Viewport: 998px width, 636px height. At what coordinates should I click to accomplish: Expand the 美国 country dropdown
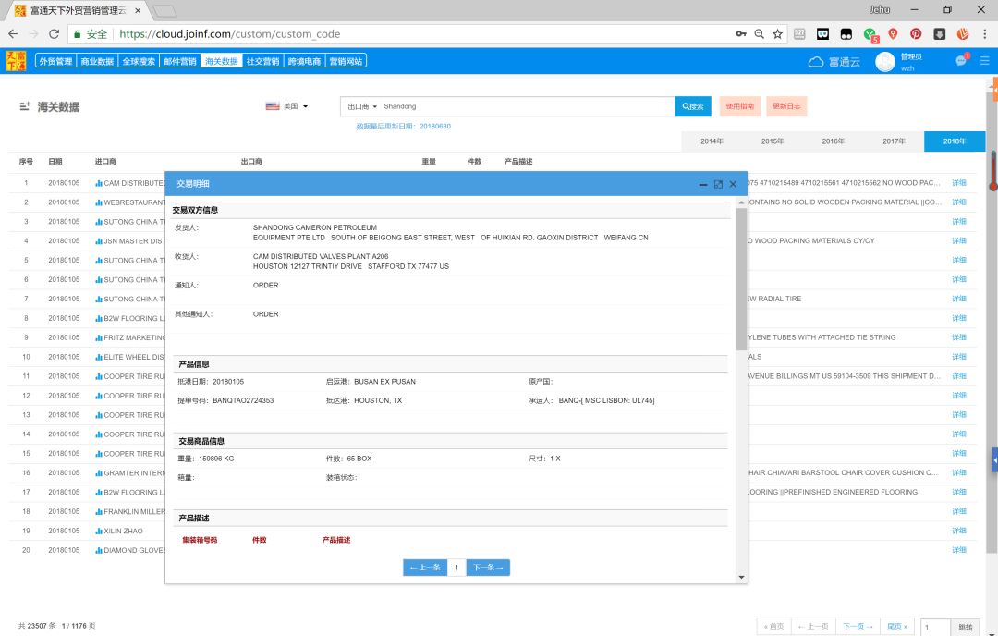(x=287, y=106)
